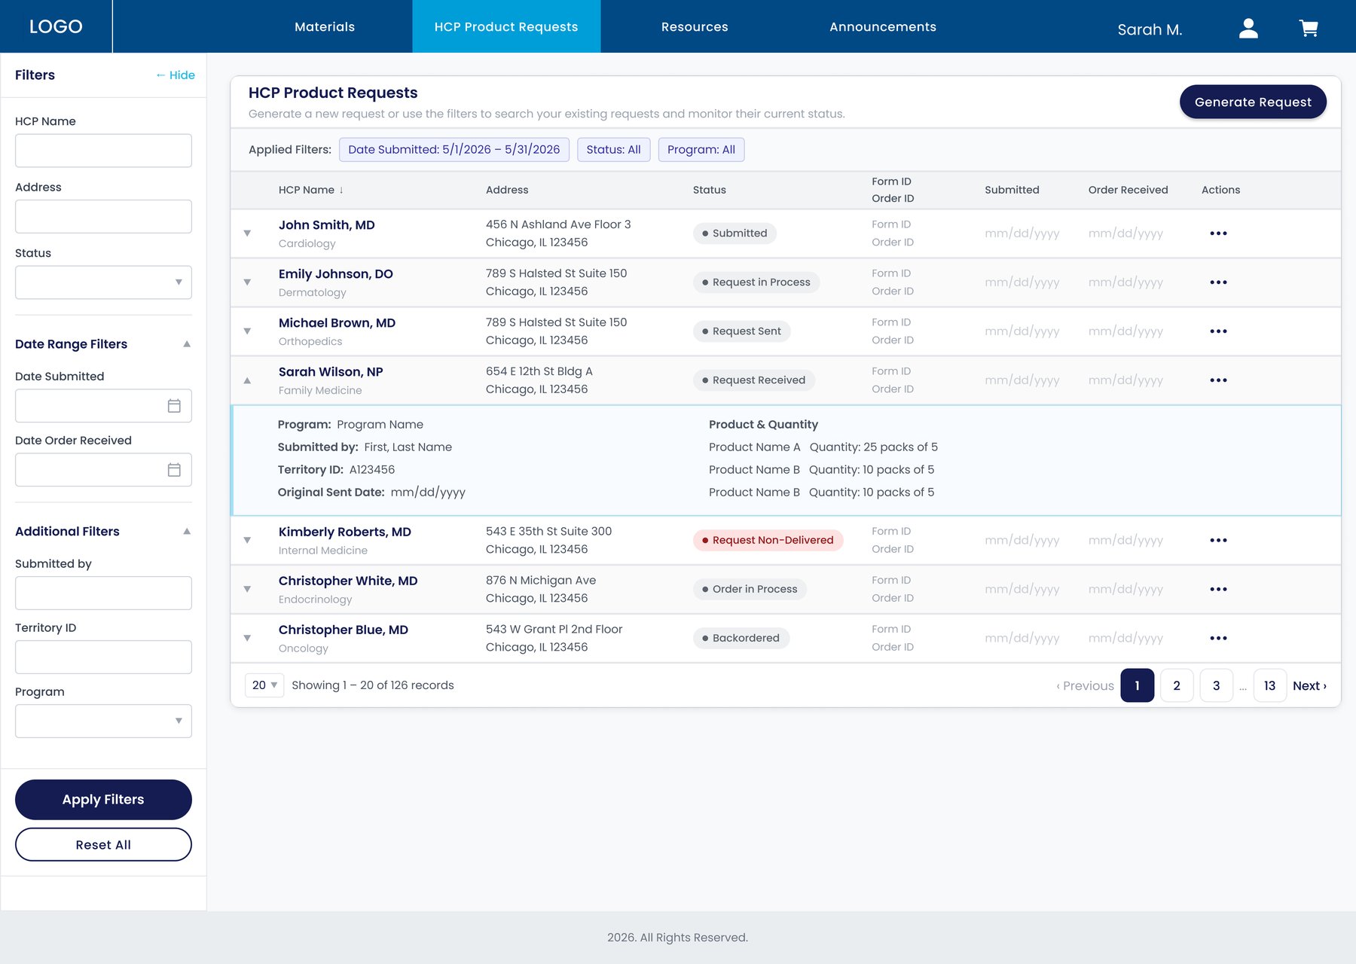This screenshot has height=964, width=1356.
Task: Open the Program filter dropdown
Action: pyautogui.click(x=103, y=721)
